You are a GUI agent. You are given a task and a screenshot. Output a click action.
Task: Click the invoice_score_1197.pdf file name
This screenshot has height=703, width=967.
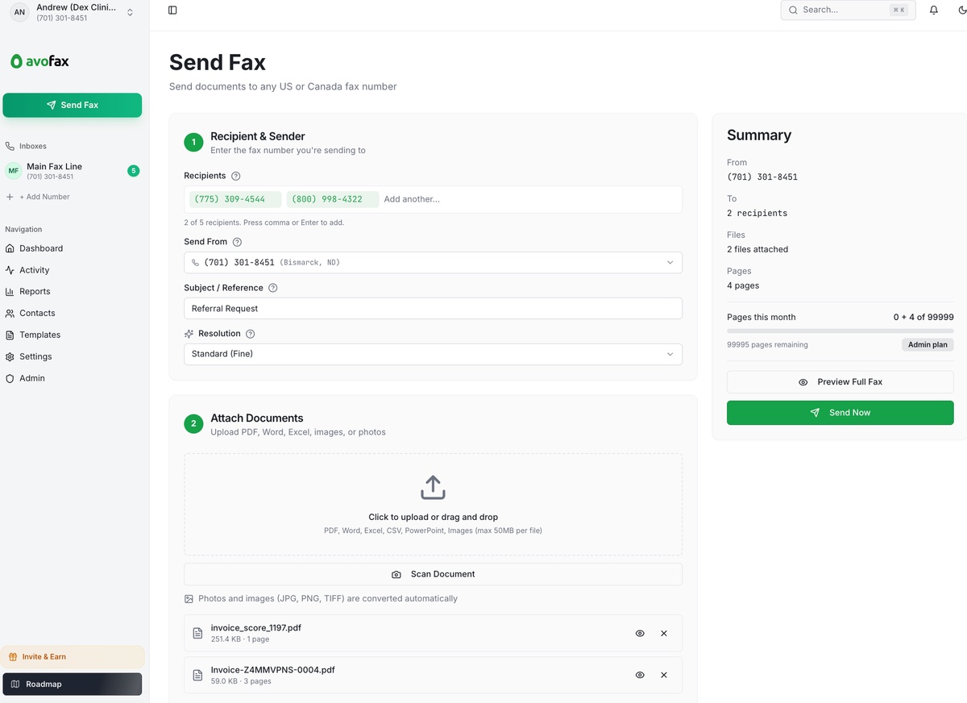[x=256, y=628]
